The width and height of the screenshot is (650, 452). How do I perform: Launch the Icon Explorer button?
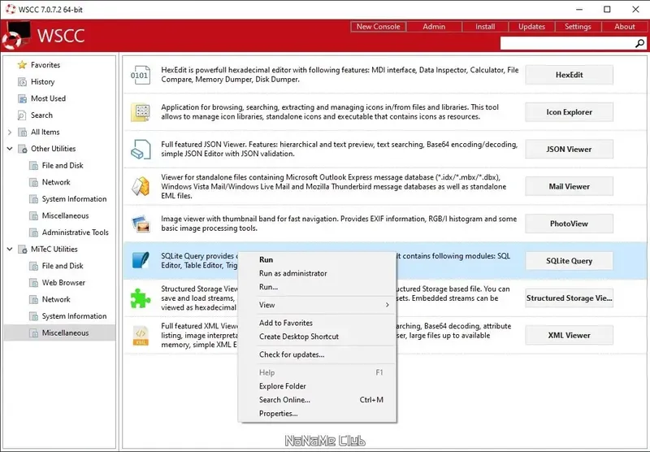pyautogui.click(x=570, y=112)
